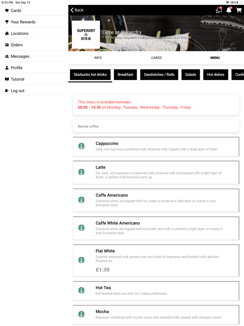This screenshot has width=244, height=326.
Task: Open the shopping cart icon
Action: (x=239, y=10)
